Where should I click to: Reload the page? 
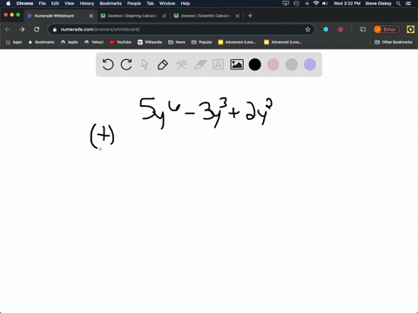[x=37, y=30]
